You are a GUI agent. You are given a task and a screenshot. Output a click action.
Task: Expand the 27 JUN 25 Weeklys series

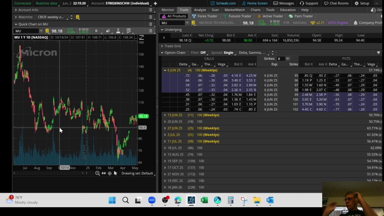tap(165, 128)
